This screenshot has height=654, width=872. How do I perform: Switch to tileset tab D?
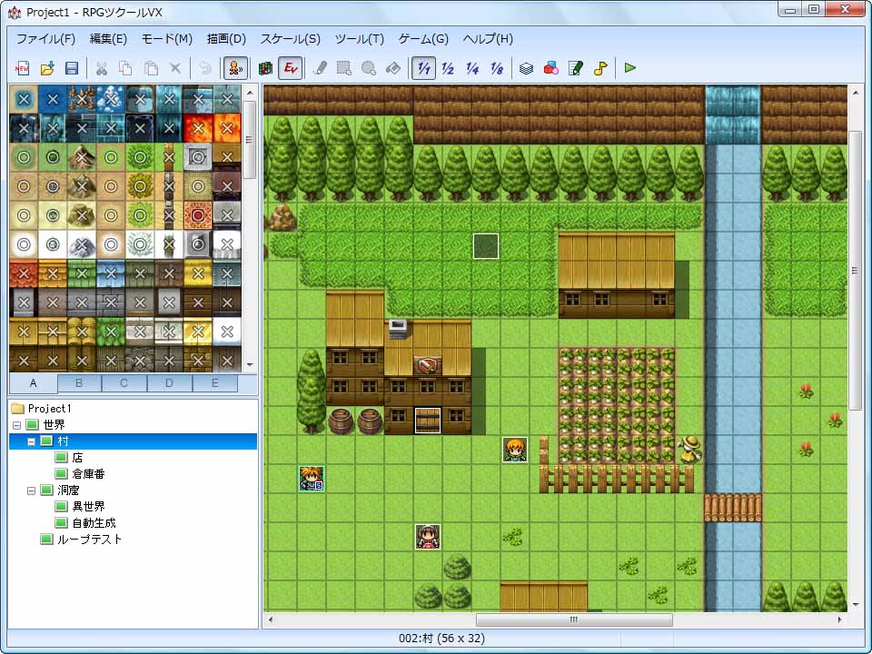tap(169, 383)
